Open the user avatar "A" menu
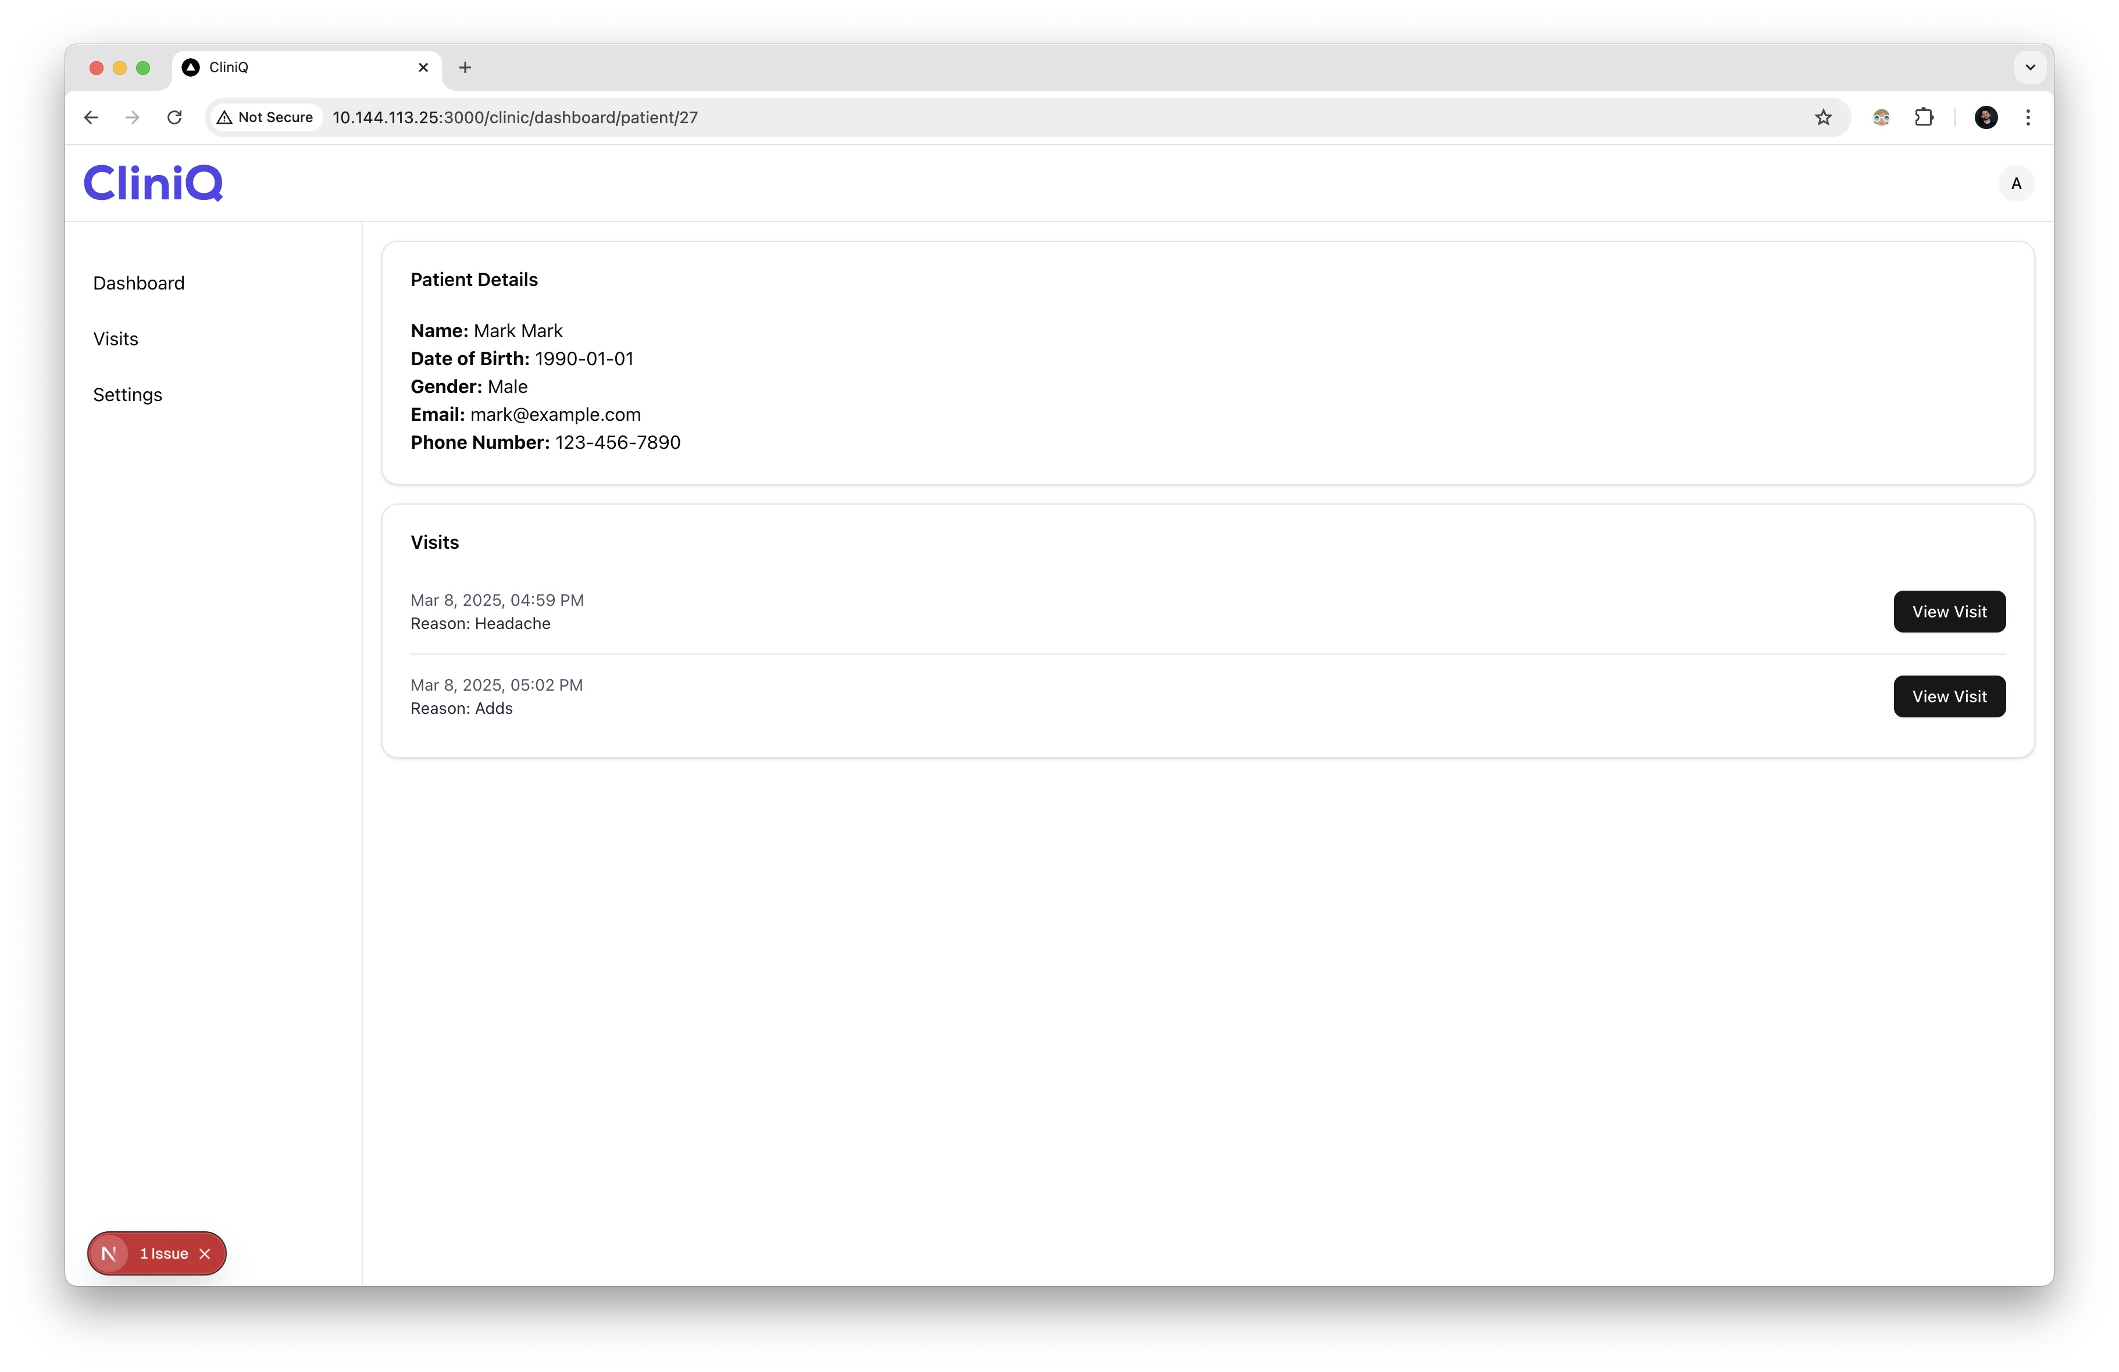Screen dimensions: 2119x1372 2015,183
